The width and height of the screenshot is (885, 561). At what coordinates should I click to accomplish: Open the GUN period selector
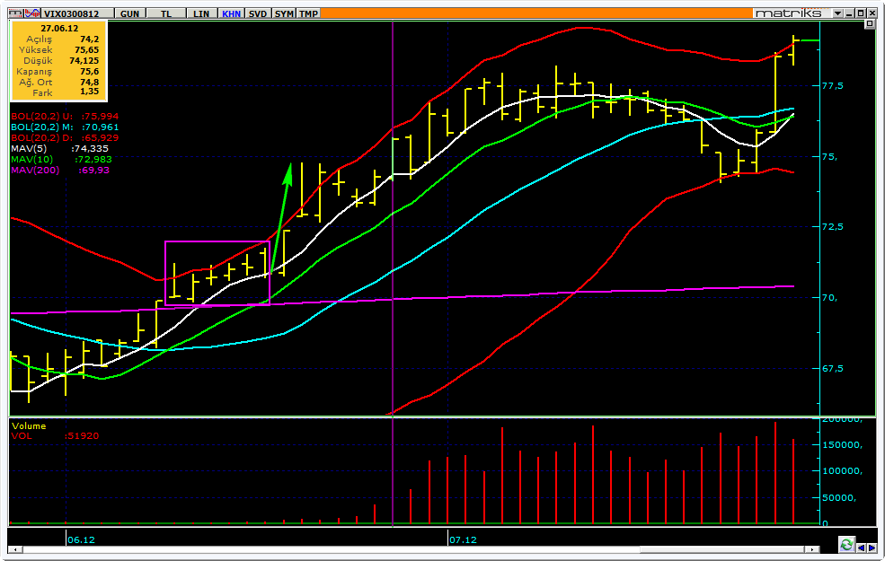tap(129, 13)
